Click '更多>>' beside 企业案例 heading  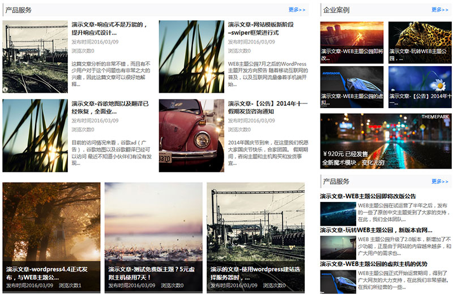point(439,10)
